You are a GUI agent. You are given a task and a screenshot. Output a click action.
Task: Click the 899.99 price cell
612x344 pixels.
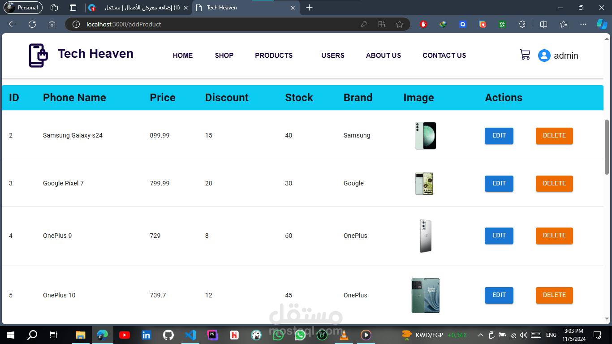pos(159,135)
